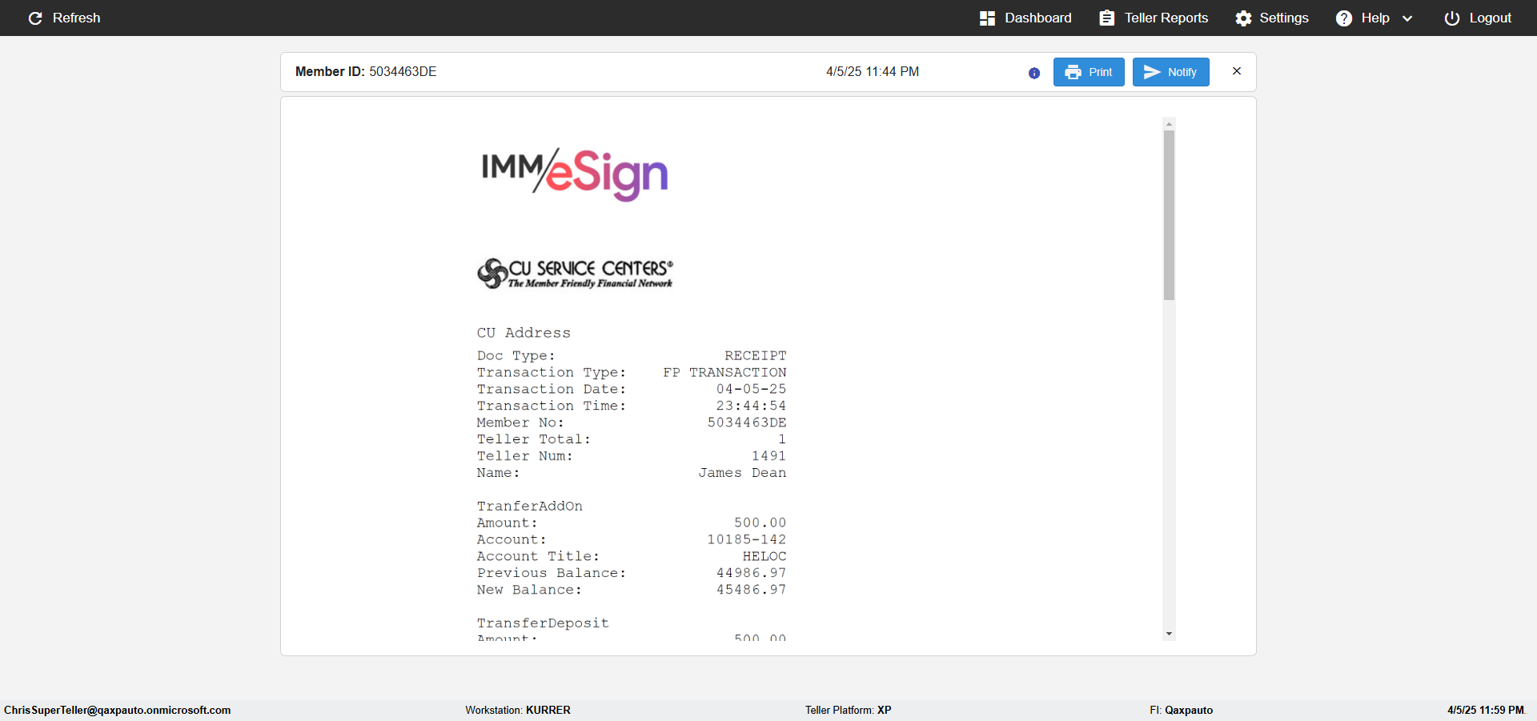Select the Logout menu item
Viewport: 1537px width, 721px height.
1478,18
